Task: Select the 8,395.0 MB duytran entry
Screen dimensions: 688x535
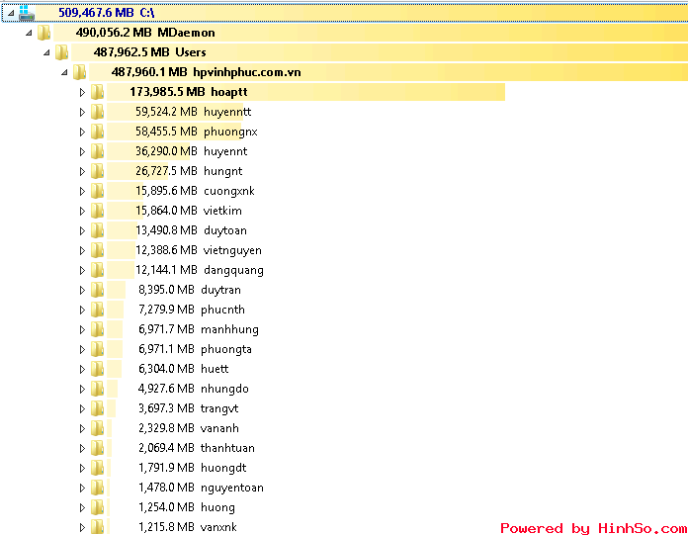Action: pos(190,290)
